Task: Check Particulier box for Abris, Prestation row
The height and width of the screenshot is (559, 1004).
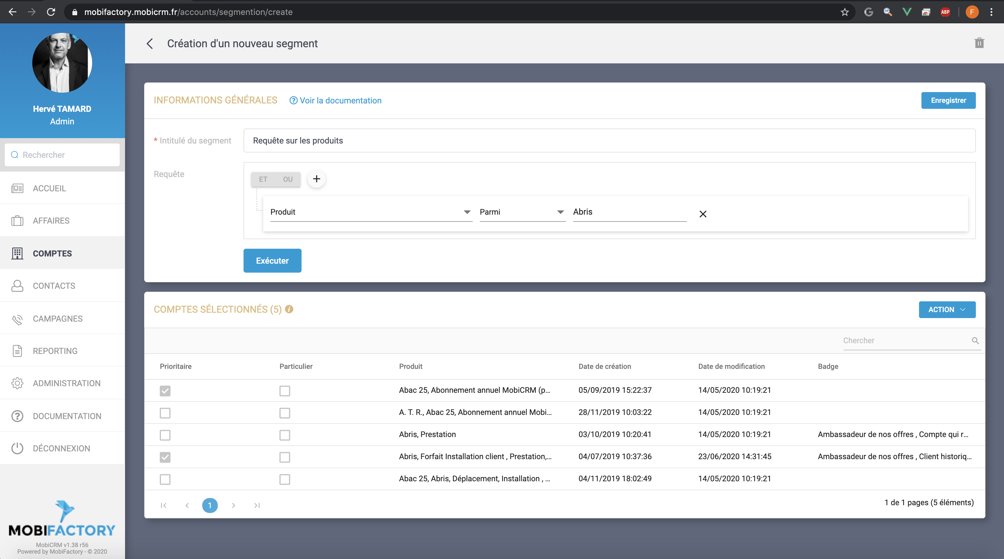Action: click(285, 435)
